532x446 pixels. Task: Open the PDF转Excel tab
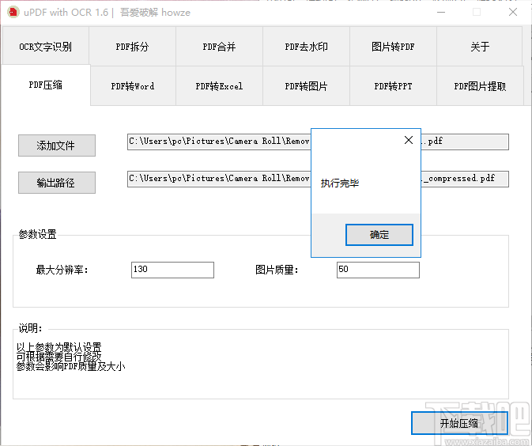click(219, 86)
